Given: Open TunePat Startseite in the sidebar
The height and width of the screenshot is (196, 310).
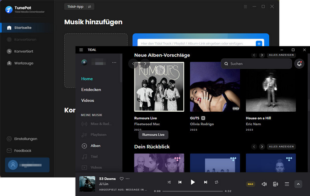Looking at the screenshot, I should pos(26,27).
